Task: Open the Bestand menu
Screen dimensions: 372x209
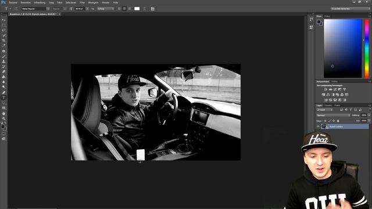Action: pyautogui.click(x=13, y=2)
